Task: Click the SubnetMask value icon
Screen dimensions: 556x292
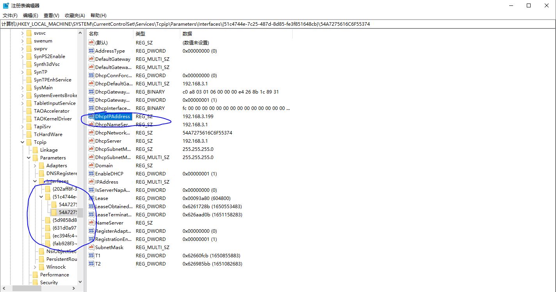Action: click(91, 247)
